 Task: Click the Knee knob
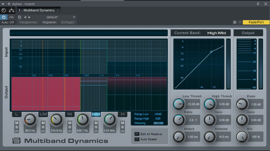point(242,104)
